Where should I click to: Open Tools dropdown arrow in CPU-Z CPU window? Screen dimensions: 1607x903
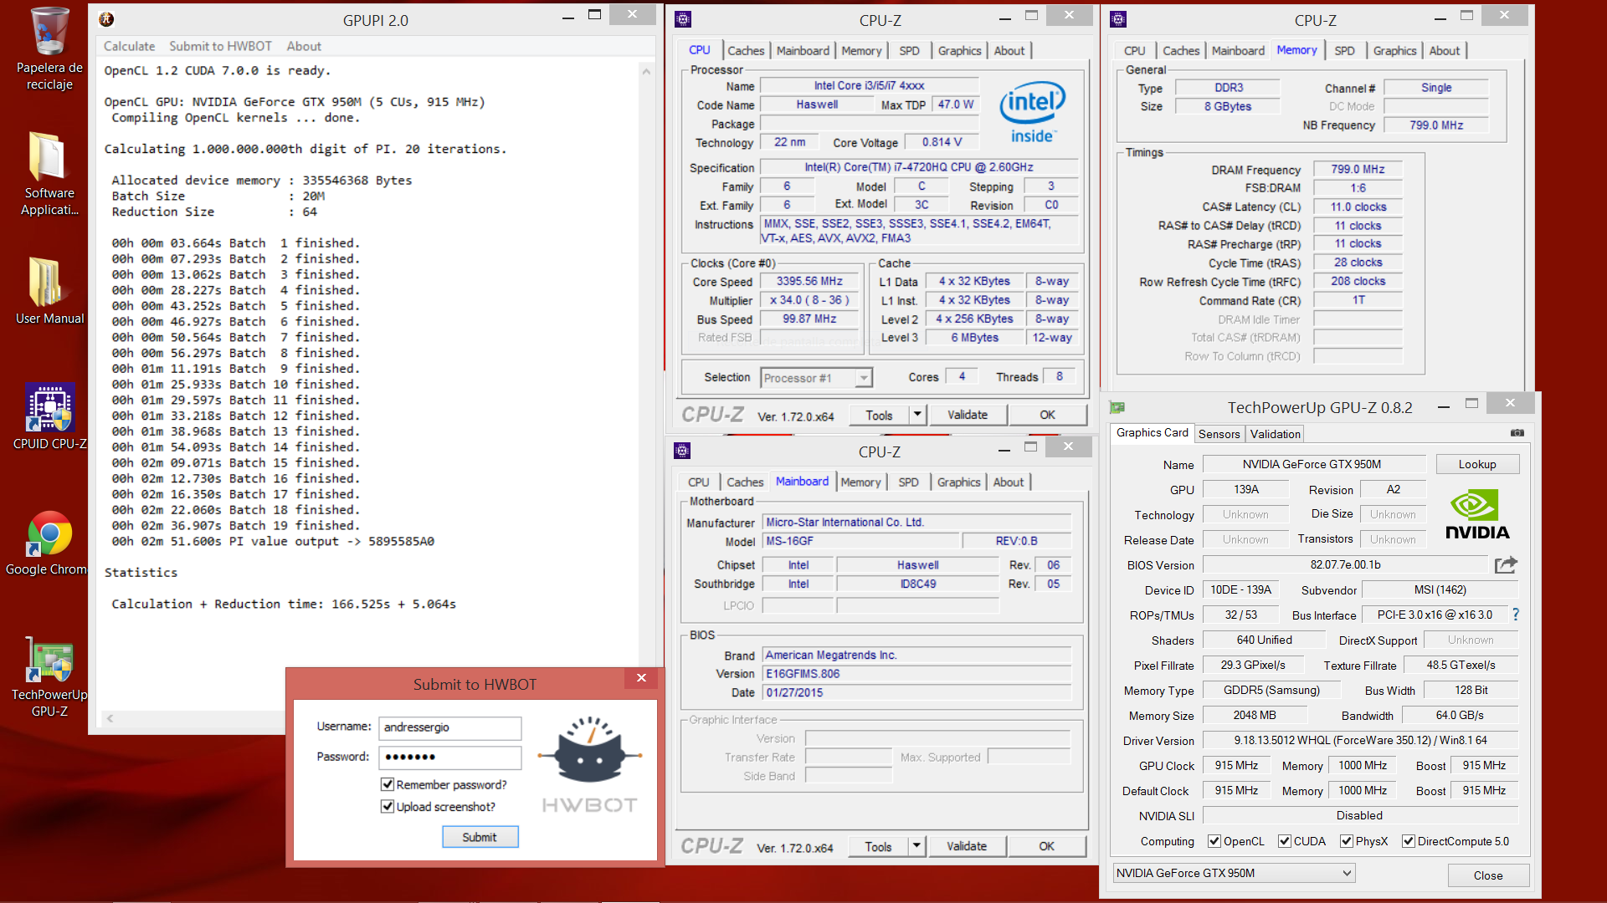[917, 415]
